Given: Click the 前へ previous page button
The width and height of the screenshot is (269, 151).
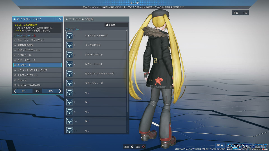Looking at the screenshot, I should tap(24, 91).
